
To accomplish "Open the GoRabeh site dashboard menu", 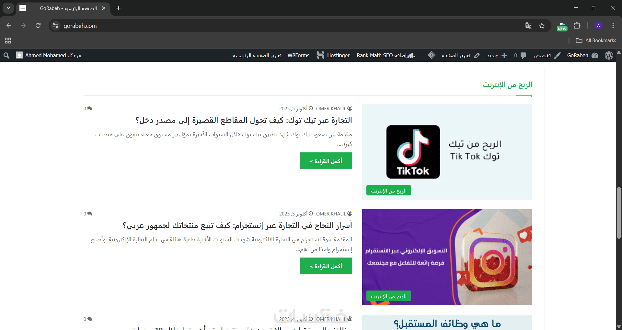I will point(582,55).
